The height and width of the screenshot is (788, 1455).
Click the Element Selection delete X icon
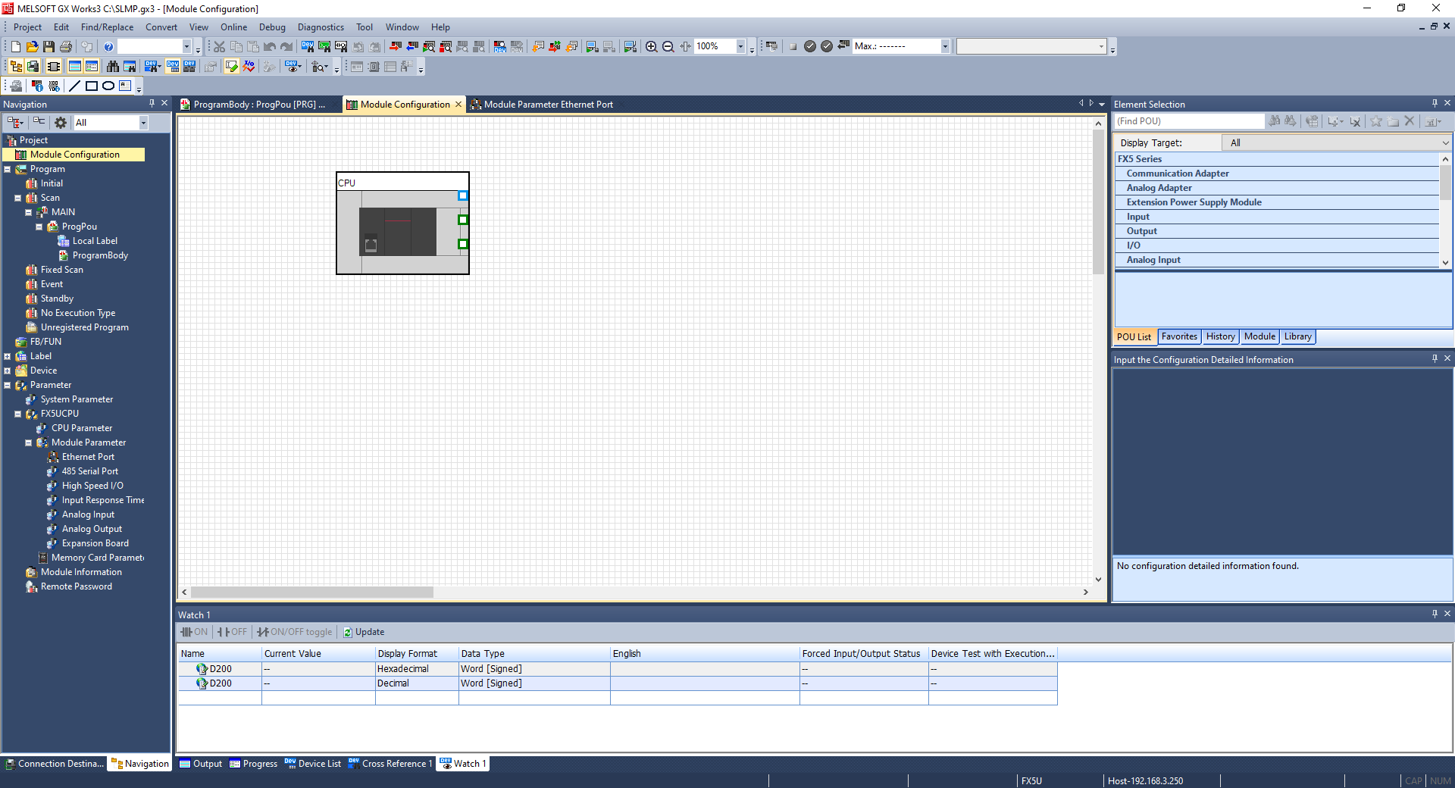(1410, 121)
